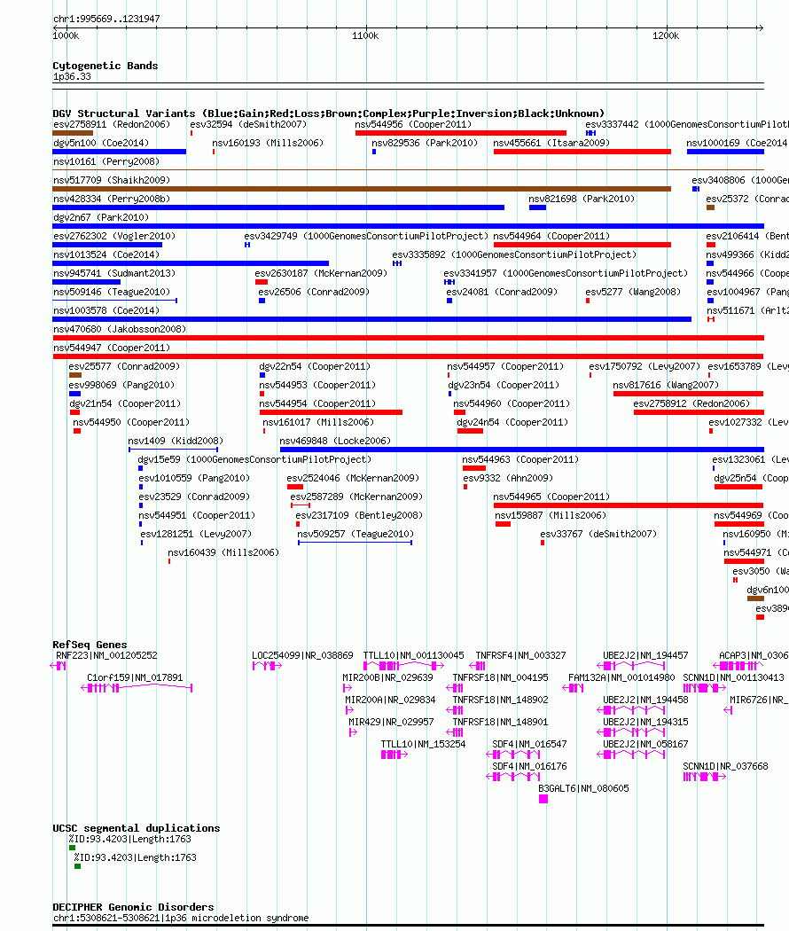Select esv2762302 (Vogler2010) variant
789x931 pixels.
(114, 236)
